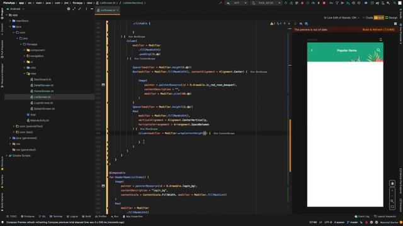Click the 4 spaces indent setting
Image resolution: width=403 pixels, height=226 pixels.
pyautogui.click(x=339, y=222)
